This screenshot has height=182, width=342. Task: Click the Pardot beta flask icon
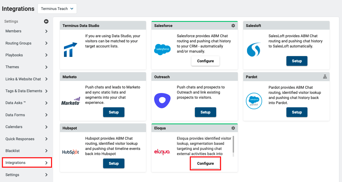click(x=325, y=77)
